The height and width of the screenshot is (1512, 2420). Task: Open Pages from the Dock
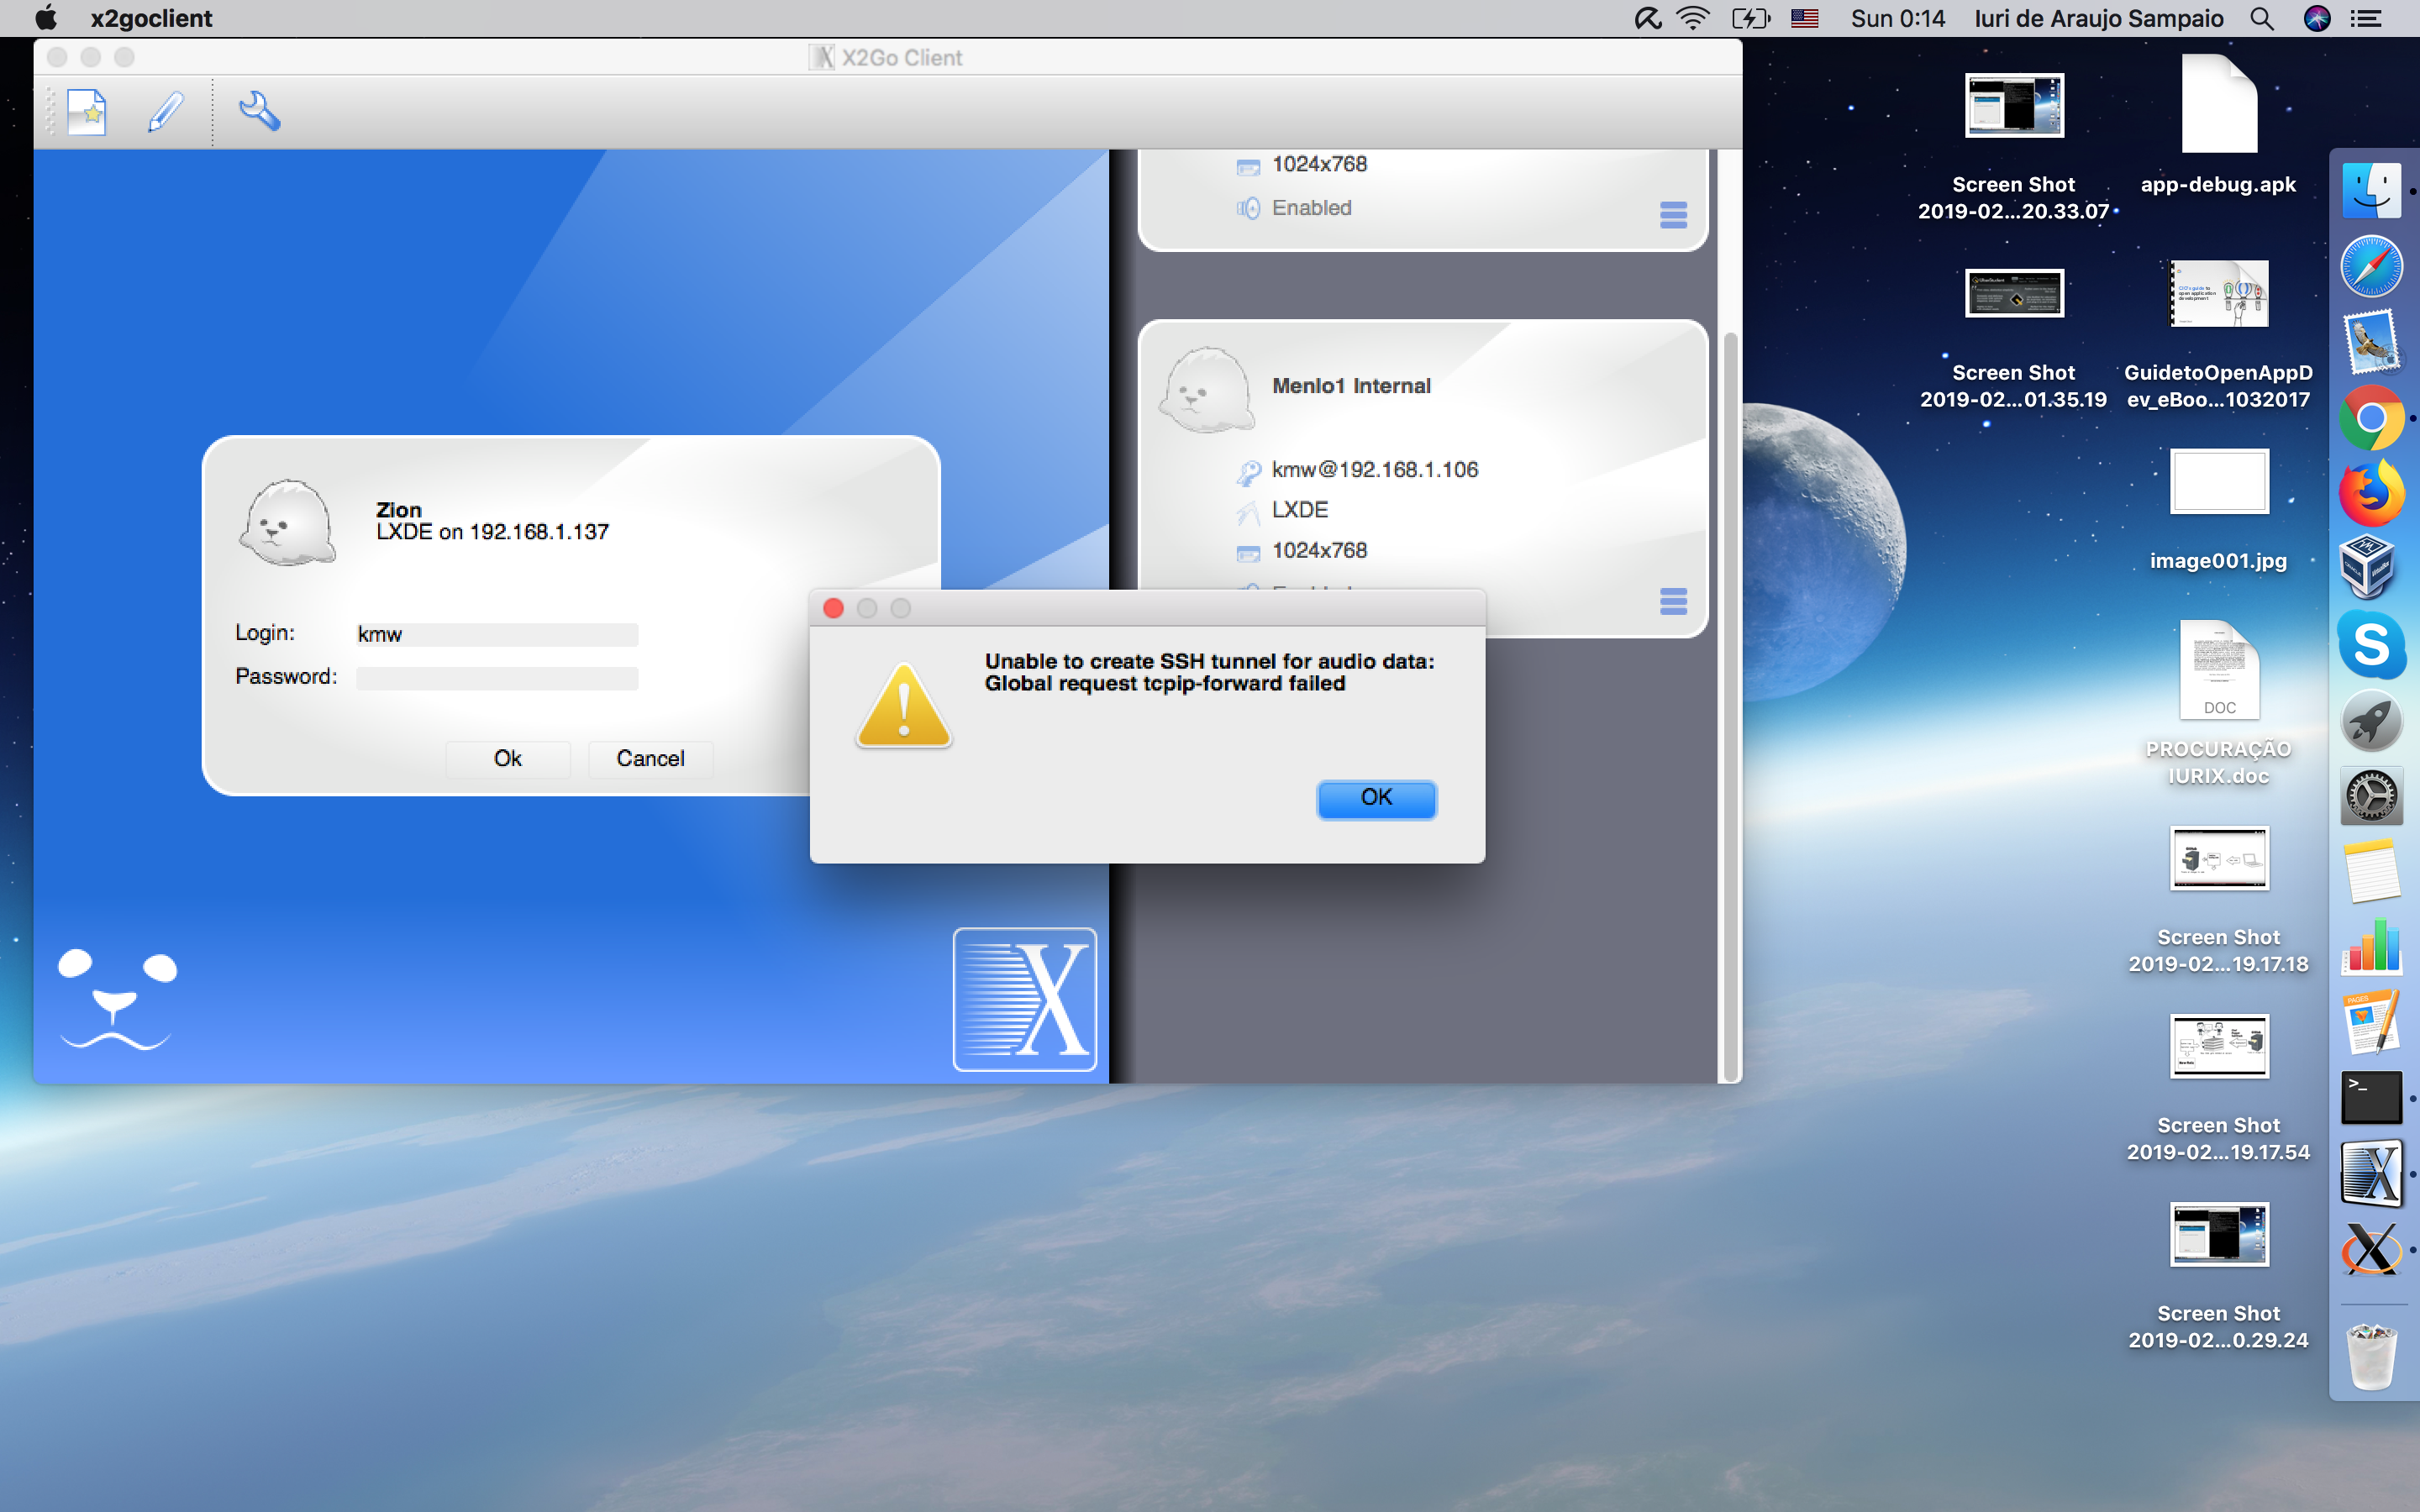coord(2371,1023)
